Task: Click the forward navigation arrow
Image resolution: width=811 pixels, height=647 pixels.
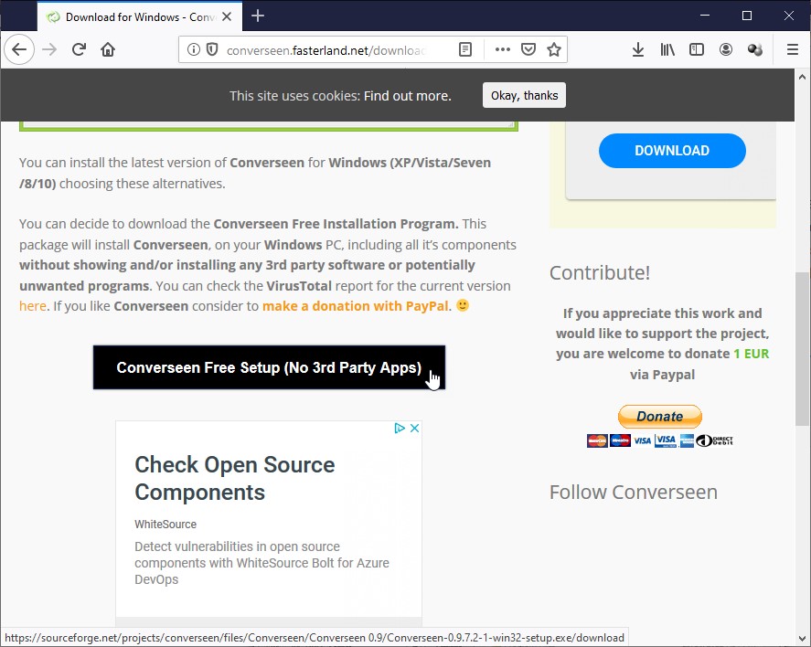Action: 49,49
